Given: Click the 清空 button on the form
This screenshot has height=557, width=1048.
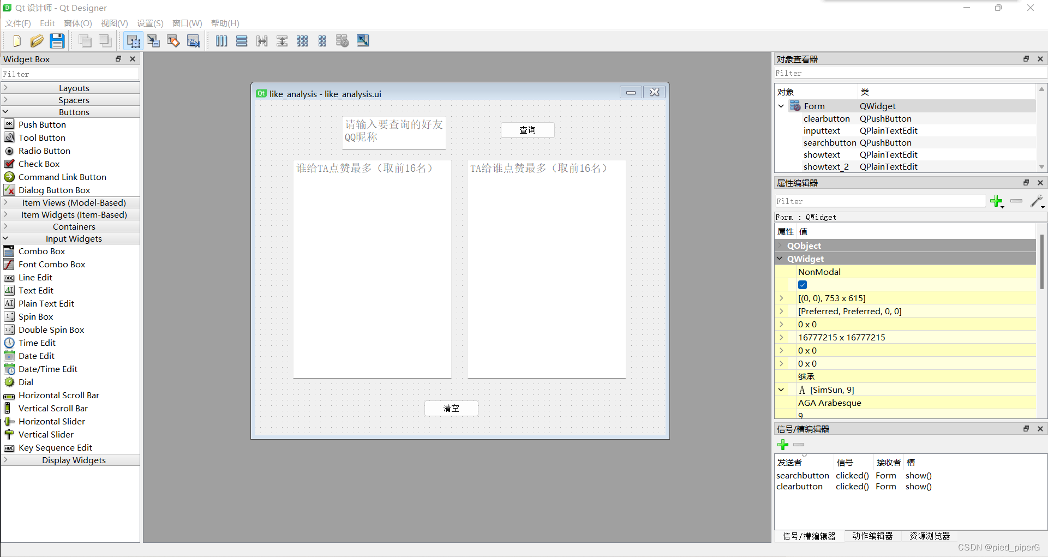Looking at the screenshot, I should pyautogui.click(x=451, y=408).
